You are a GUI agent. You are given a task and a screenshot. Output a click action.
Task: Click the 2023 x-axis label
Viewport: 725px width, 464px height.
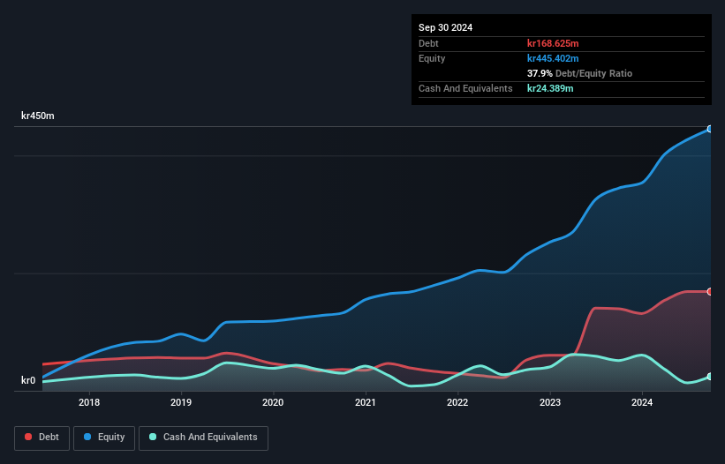pyautogui.click(x=550, y=402)
